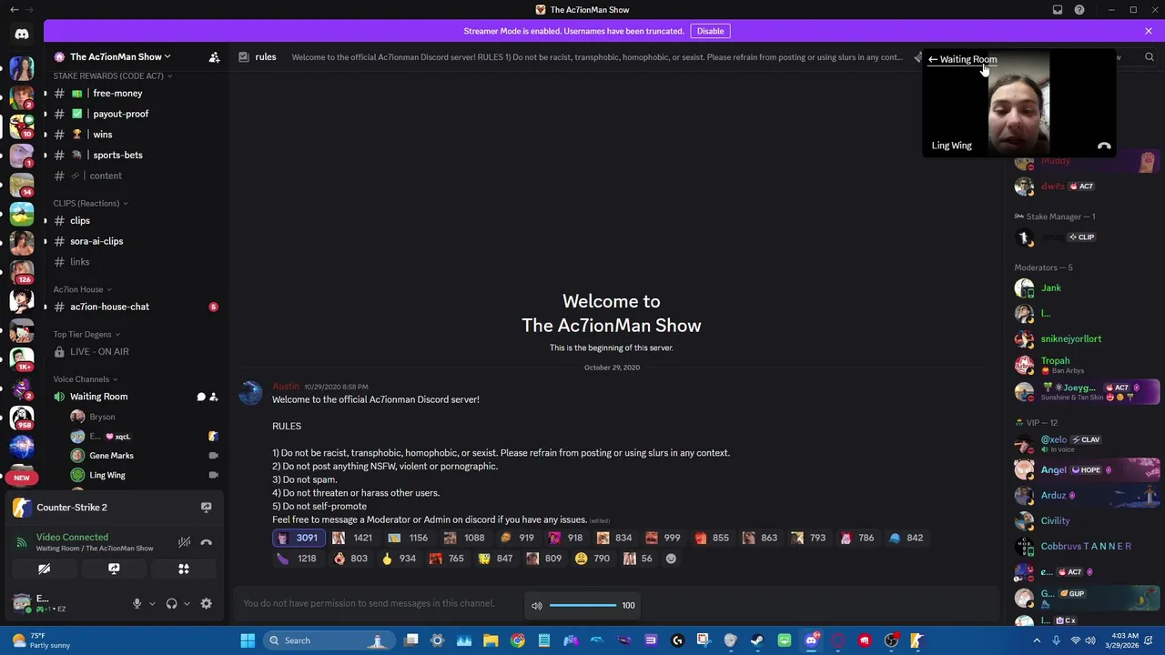Click the NEW badge in the server list
Viewport: 1165px width, 655px height.
click(x=22, y=478)
